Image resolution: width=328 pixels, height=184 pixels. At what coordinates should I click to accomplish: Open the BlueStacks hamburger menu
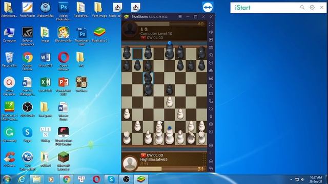(180, 17)
